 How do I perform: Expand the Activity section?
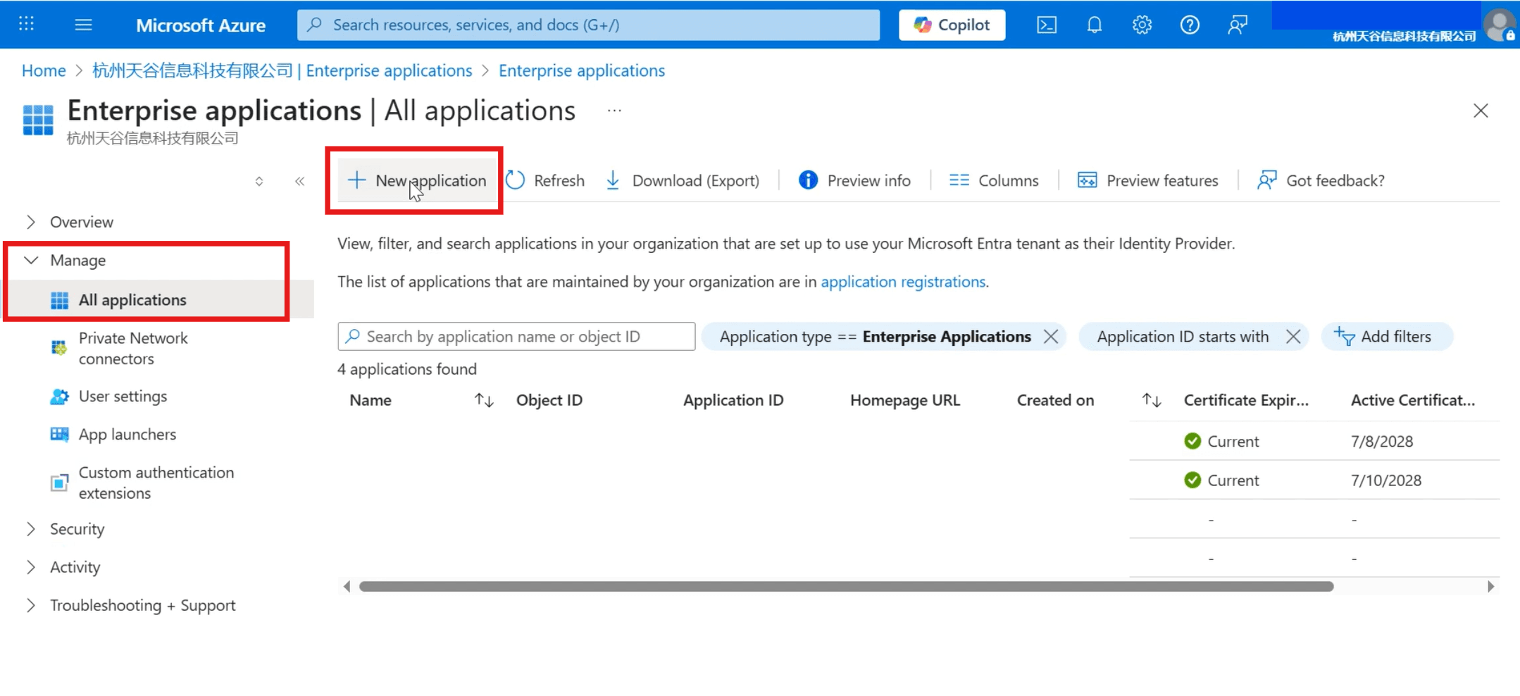point(31,567)
